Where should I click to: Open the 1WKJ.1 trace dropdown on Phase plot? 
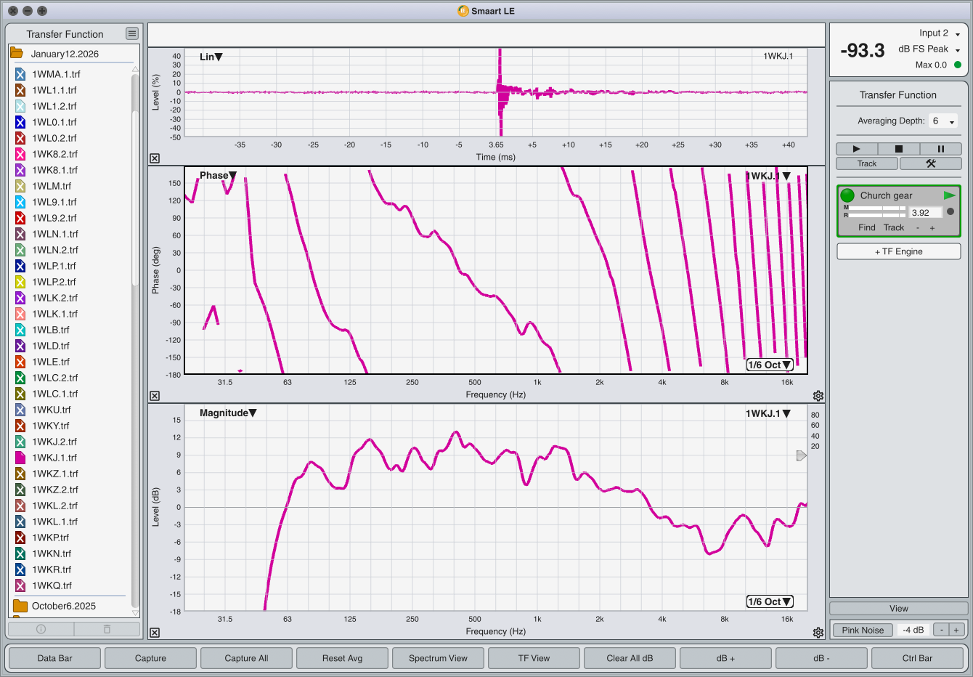coord(768,176)
